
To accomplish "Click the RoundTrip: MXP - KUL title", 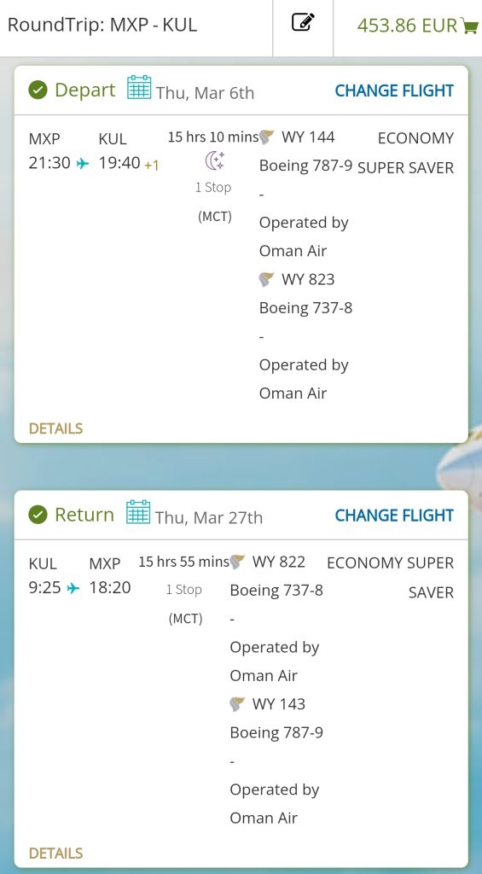I will click(x=102, y=25).
